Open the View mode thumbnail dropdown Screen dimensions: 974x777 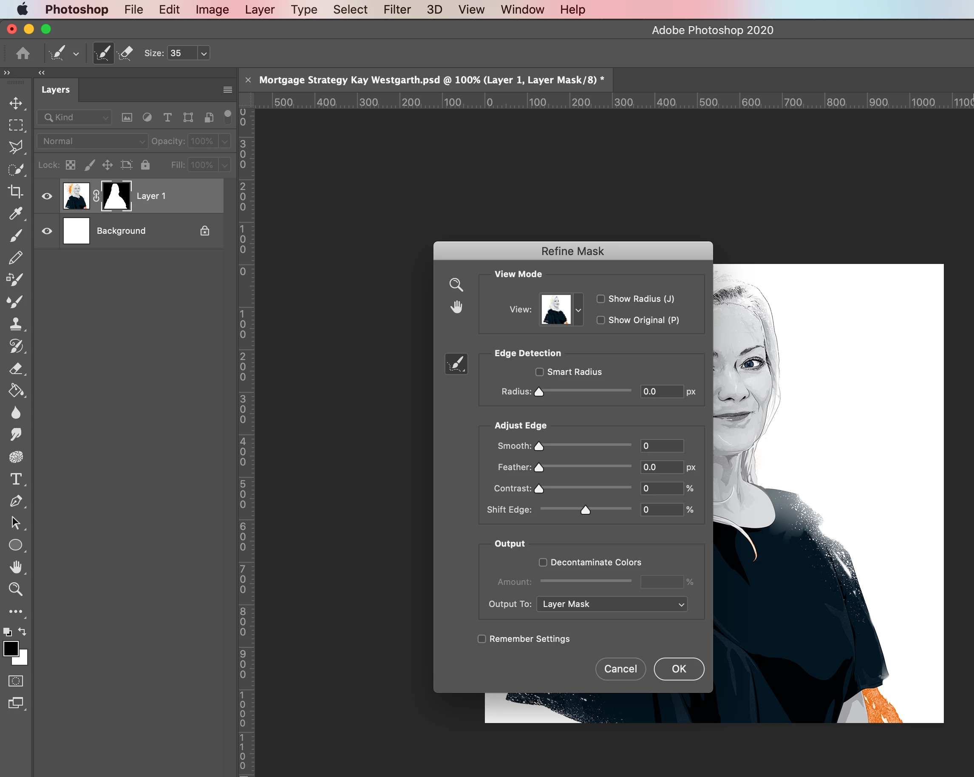pyautogui.click(x=578, y=309)
